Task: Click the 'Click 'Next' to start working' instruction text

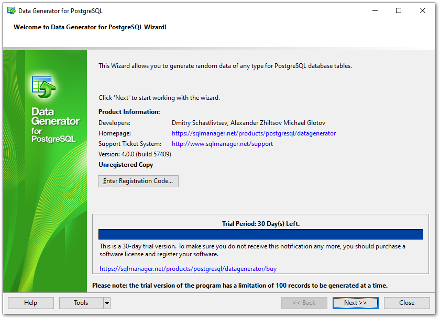Action: 159,98
